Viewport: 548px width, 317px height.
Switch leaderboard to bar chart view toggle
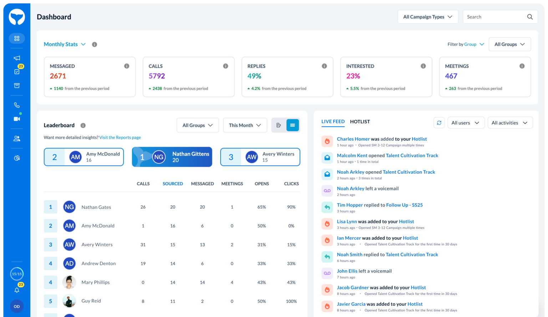click(279, 125)
